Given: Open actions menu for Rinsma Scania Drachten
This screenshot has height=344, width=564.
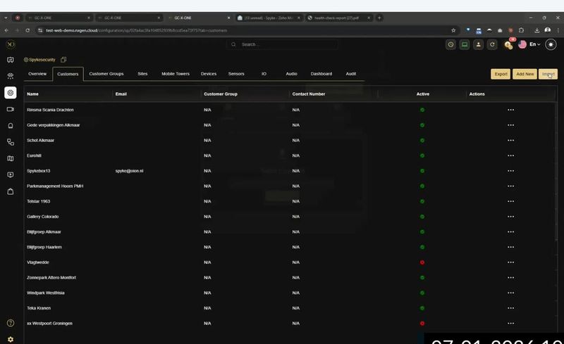Looking at the screenshot, I should coord(510,110).
